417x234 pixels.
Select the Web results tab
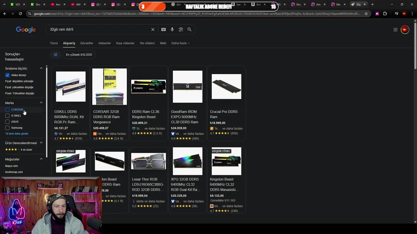163,43
